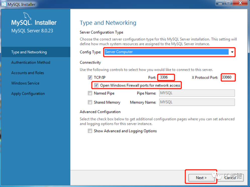Click the Memory Name field MYSQL

197,102
